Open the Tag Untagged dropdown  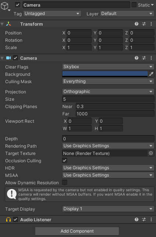click(52, 14)
